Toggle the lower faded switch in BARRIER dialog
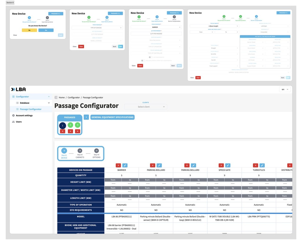302x245 pixels. pos(143,61)
